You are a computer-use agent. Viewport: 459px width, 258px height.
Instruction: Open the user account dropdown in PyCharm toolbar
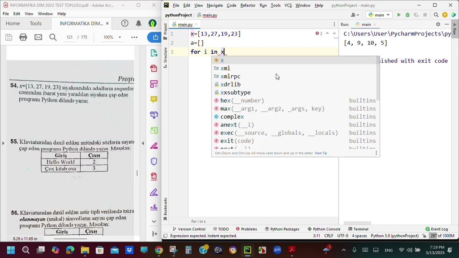pos(355,15)
